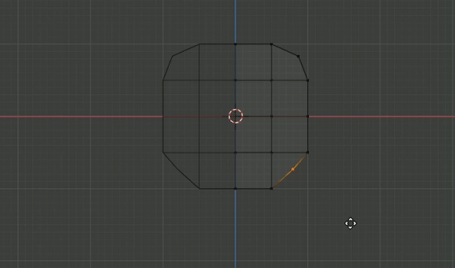
Task: Select the vertex on the upper-right beveled corner
Action: [298, 56]
